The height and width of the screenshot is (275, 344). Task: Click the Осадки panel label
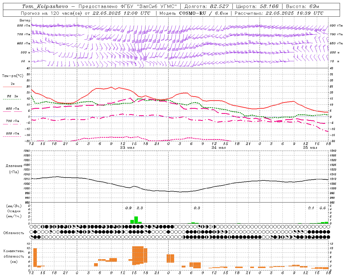(14, 211)
